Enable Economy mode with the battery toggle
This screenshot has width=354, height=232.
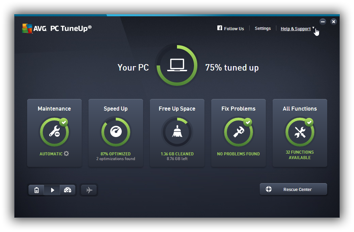(36, 190)
